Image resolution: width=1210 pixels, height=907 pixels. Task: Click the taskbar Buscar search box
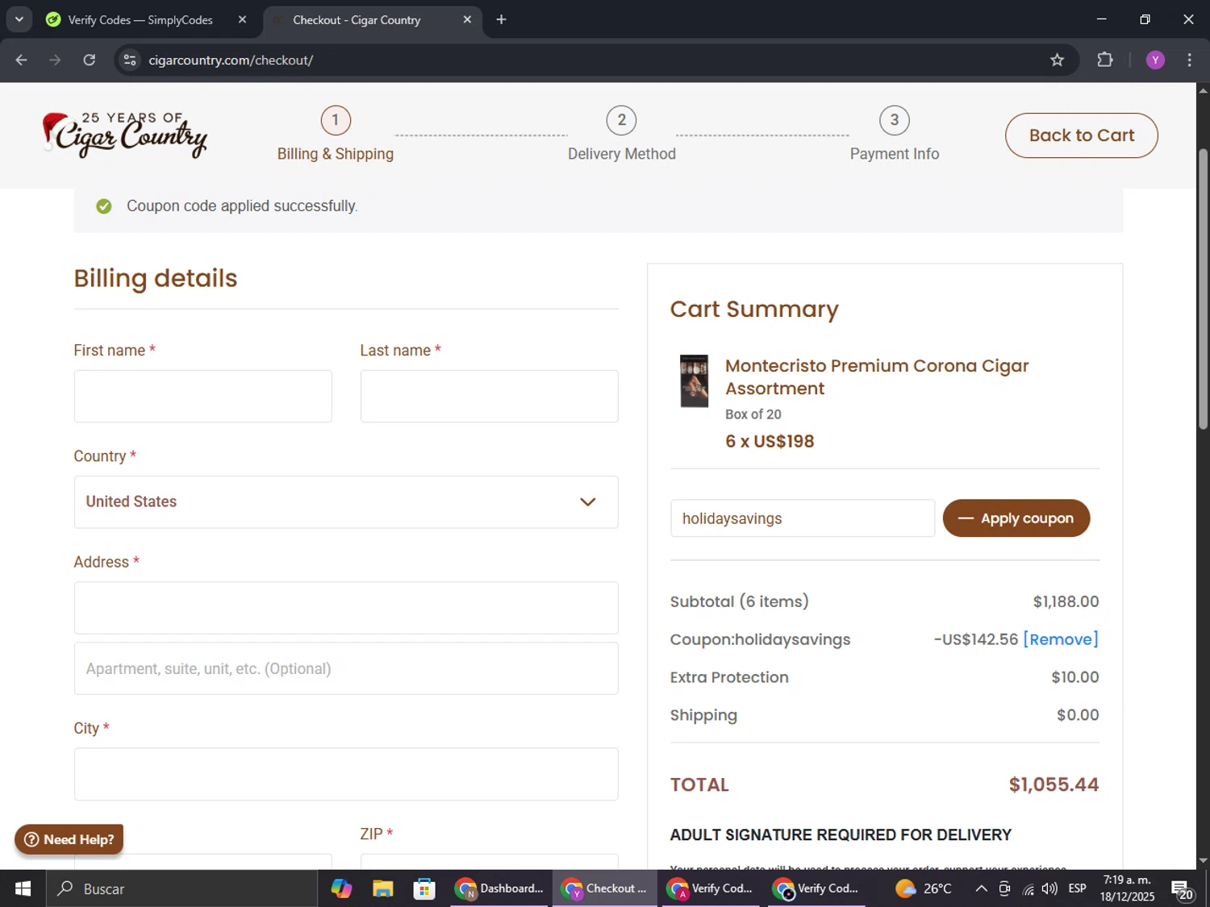click(x=181, y=888)
